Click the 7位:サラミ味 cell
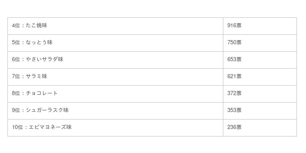 (115, 77)
